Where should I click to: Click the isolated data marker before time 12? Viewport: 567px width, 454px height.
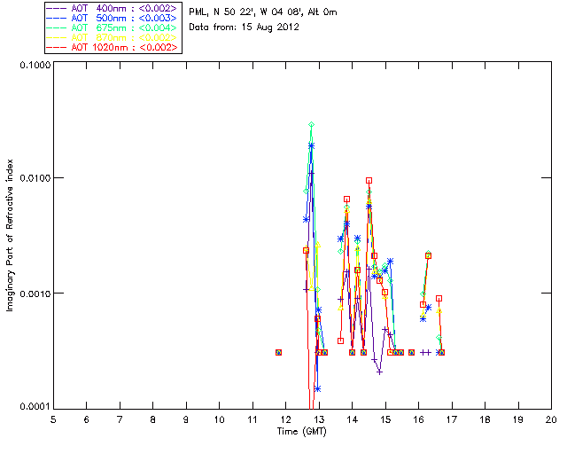tap(278, 352)
